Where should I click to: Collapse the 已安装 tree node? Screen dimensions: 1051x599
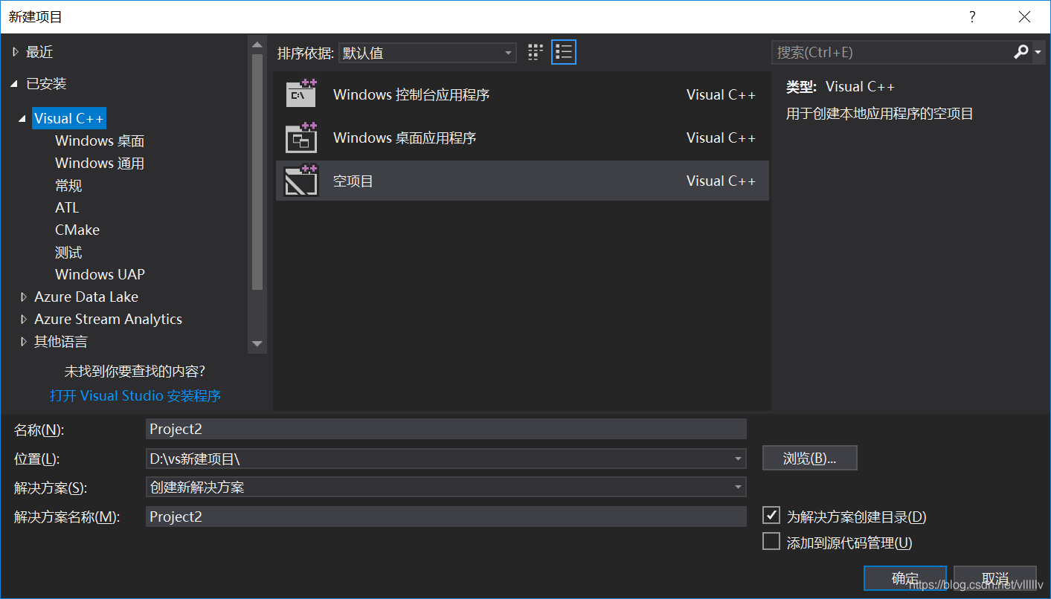pos(14,84)
